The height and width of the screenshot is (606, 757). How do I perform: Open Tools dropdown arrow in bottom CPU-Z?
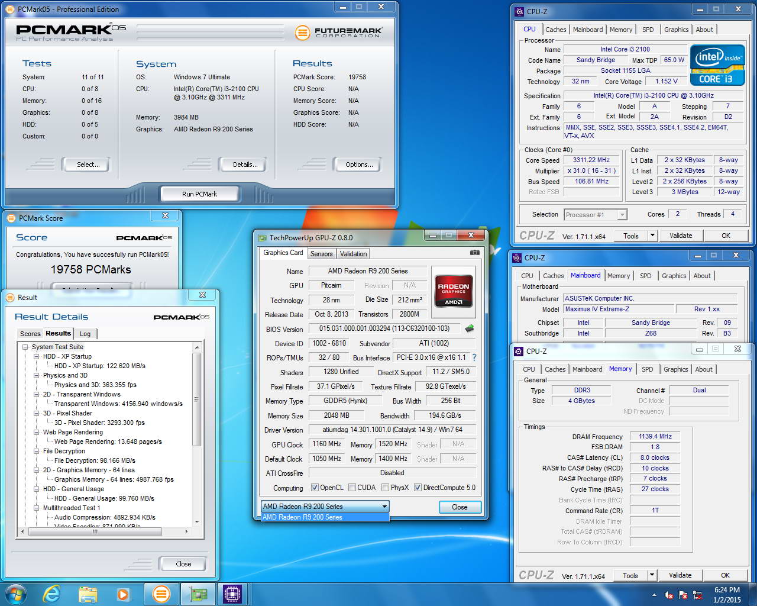pyautogui.click(x=652, y=575)
